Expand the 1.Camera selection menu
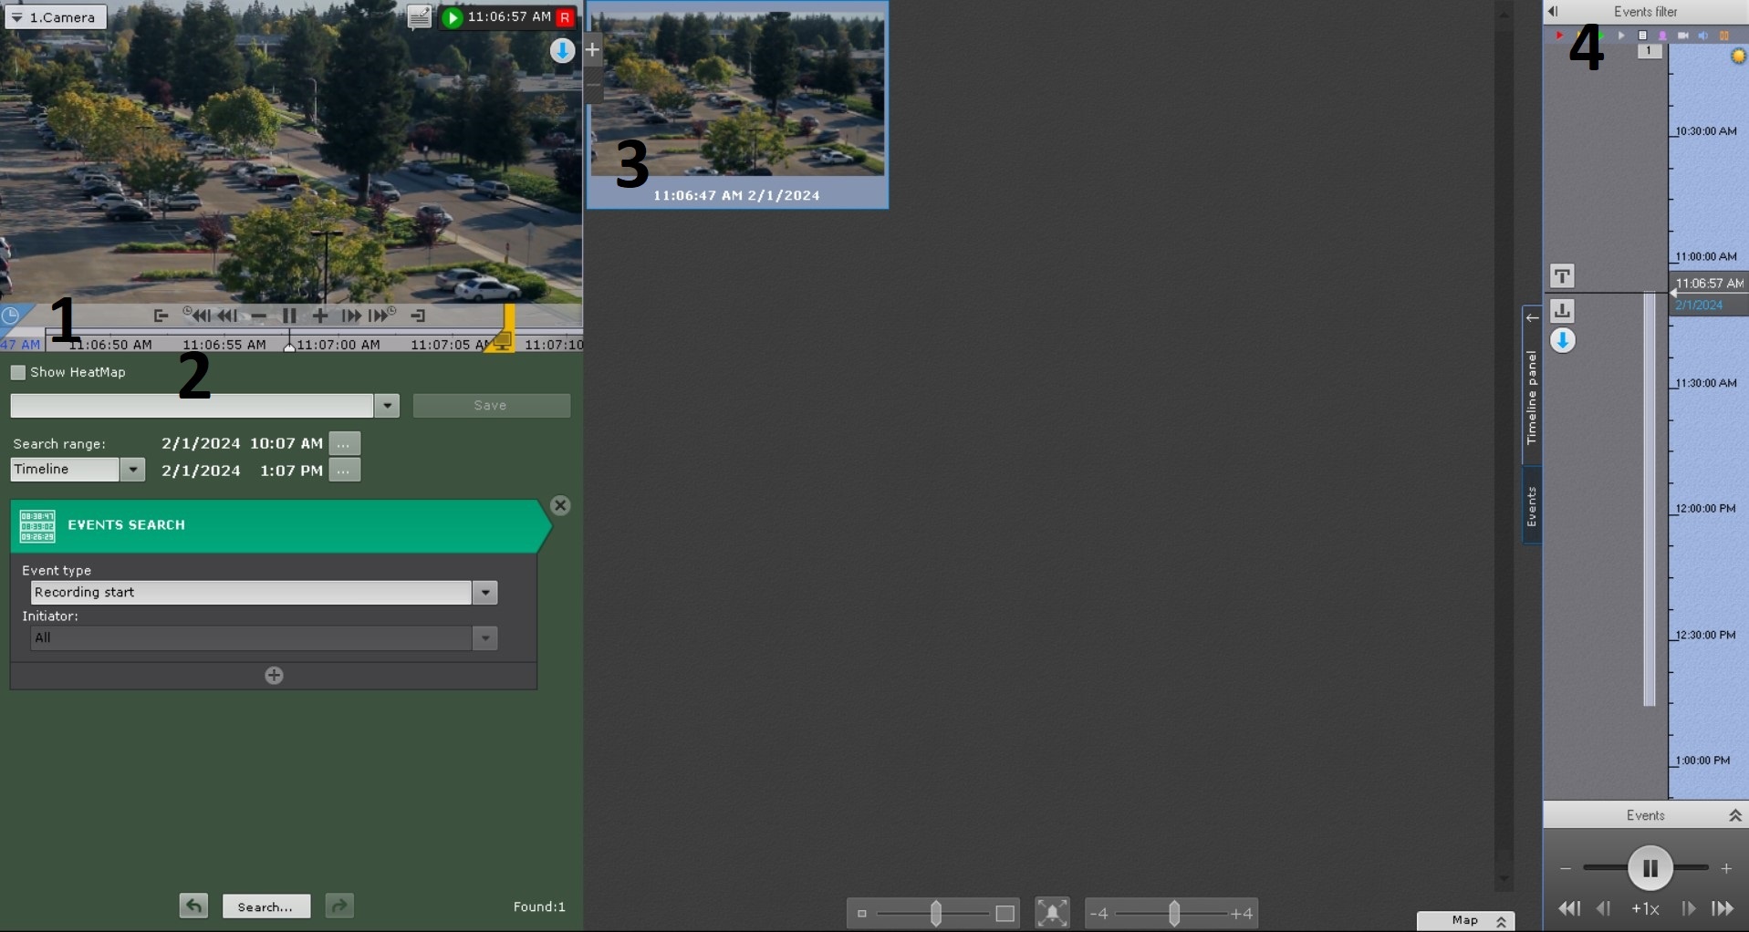This screenshot has width=1749, height=932. pos(56,17)
